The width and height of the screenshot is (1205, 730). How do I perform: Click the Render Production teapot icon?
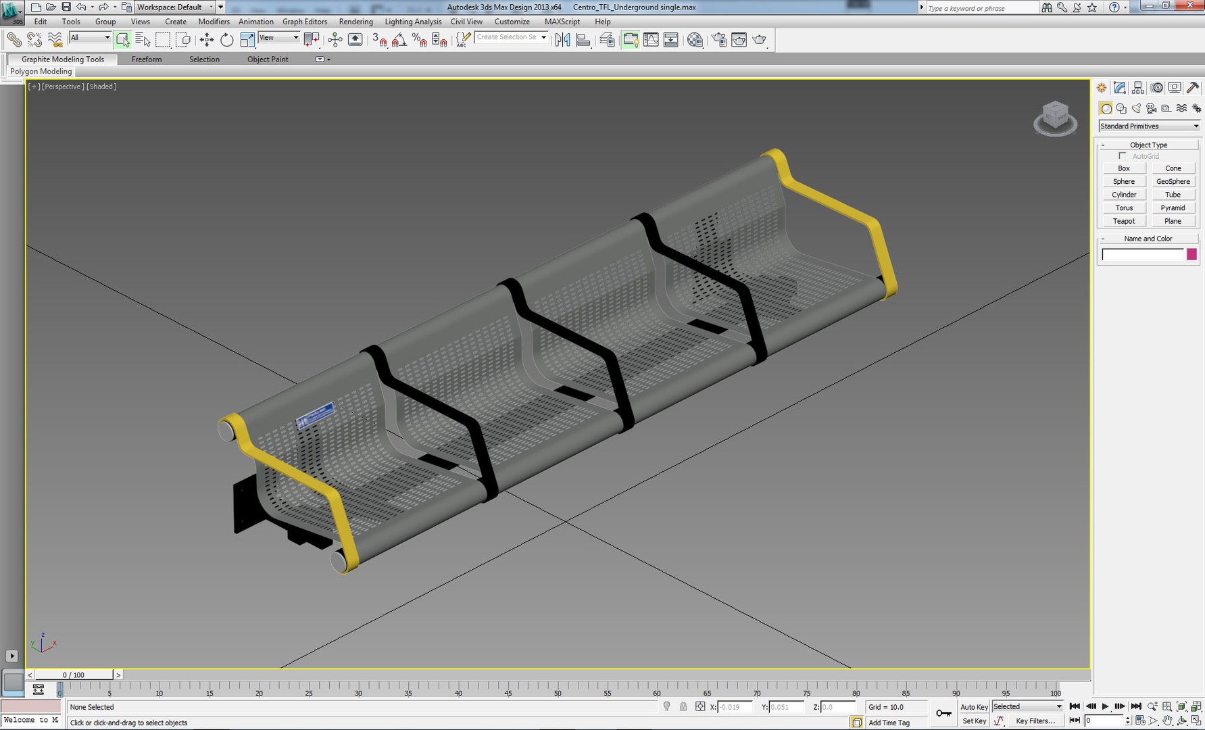(x=760, y=40)
